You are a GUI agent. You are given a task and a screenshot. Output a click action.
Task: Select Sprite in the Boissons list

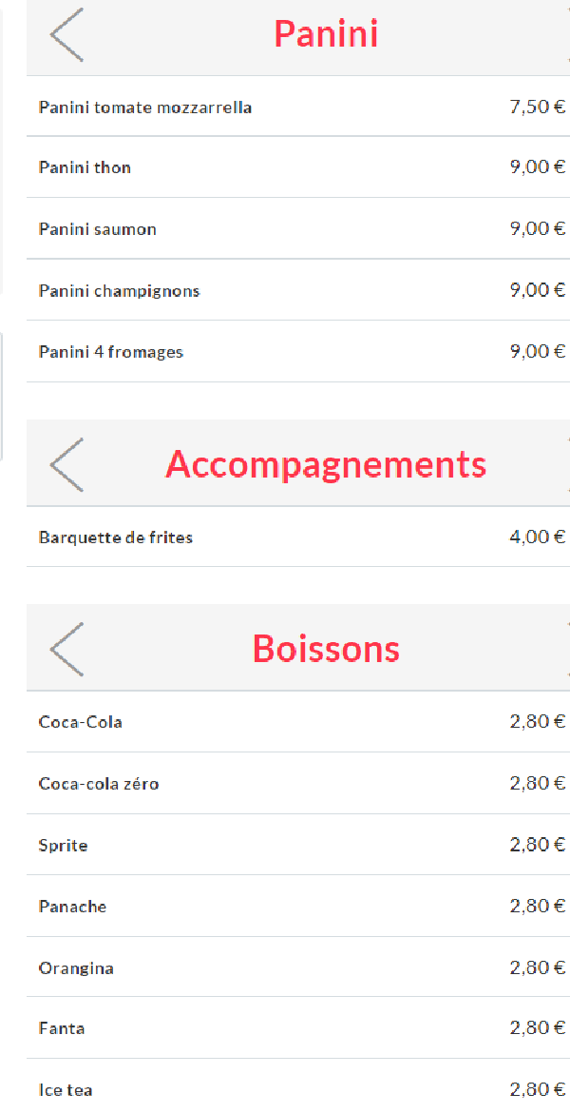(x=298, y=845)
